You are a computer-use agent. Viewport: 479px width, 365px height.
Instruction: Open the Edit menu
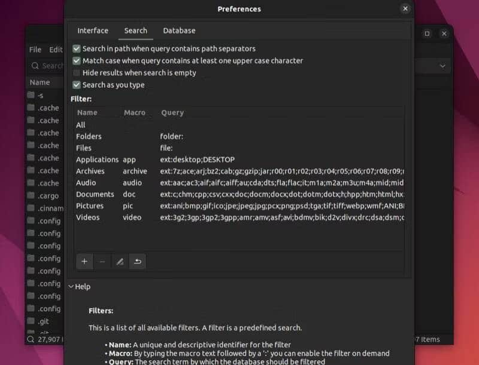point(56,50)
